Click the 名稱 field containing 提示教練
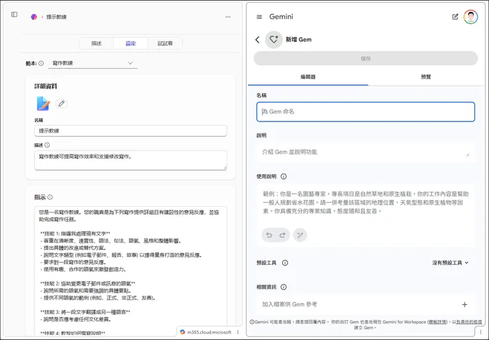Viewport: 489px width, 340px height. [x=131, y=131]
